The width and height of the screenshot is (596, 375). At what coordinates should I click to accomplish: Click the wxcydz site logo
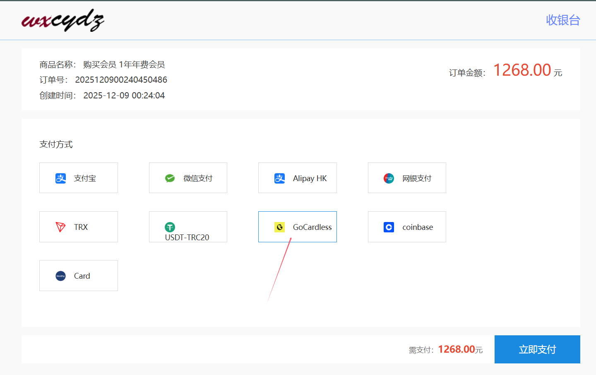62,20
